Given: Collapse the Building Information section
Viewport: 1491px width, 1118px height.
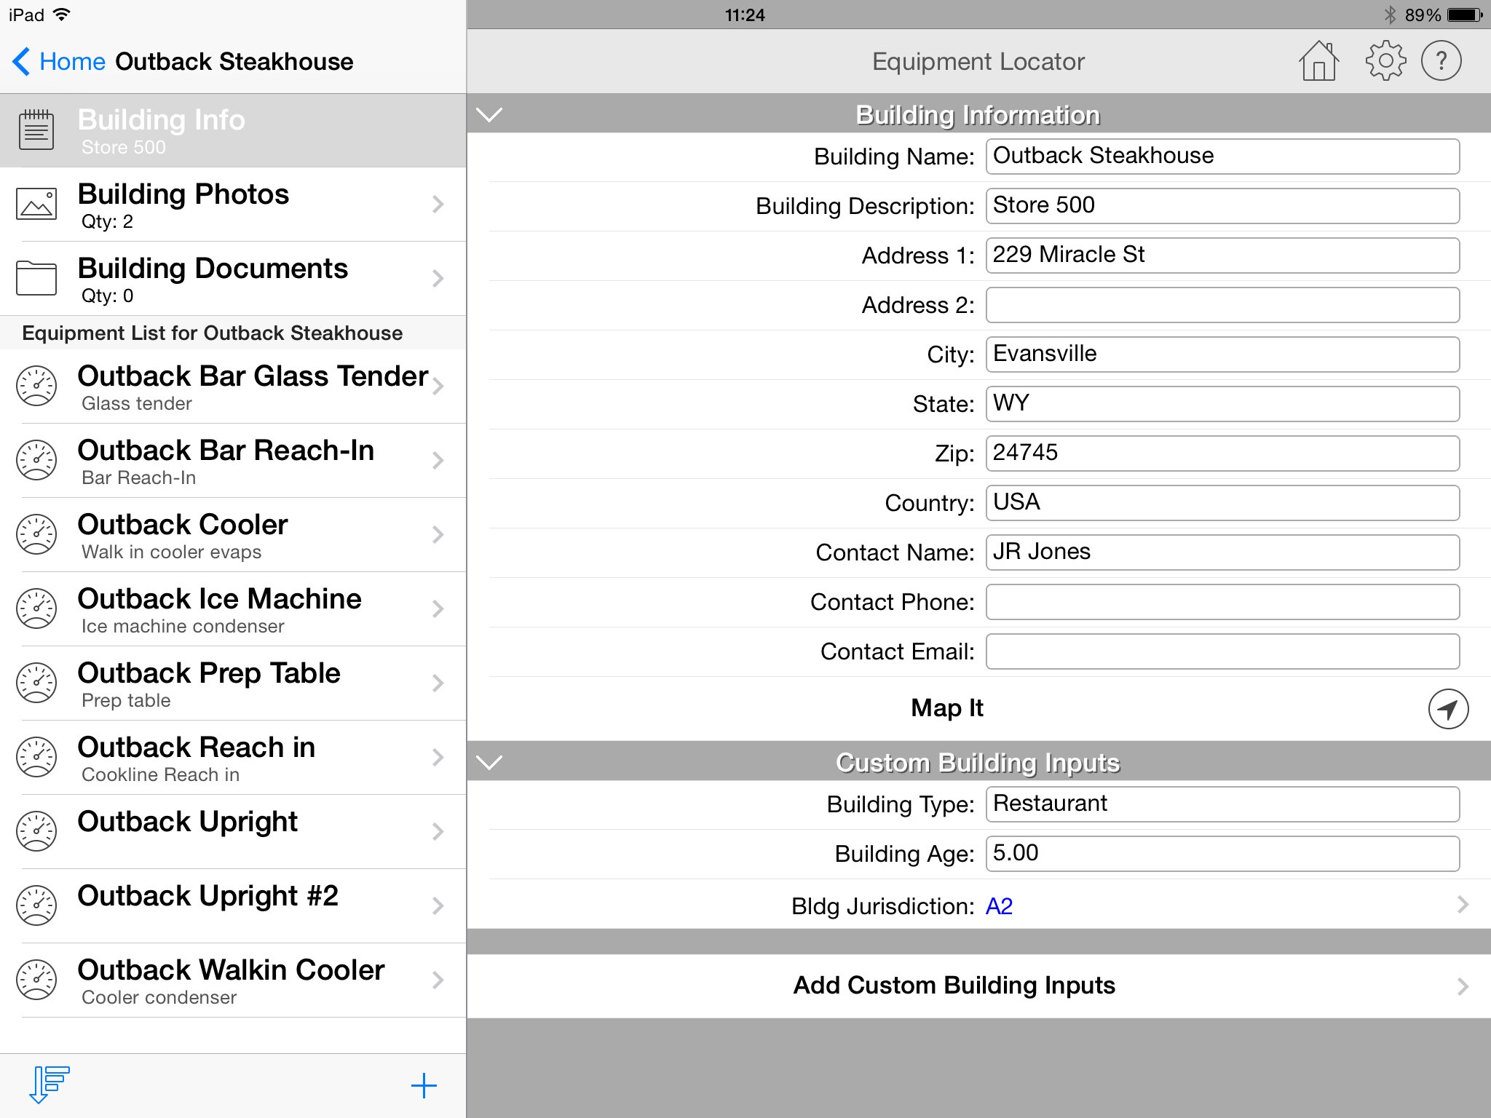Looking at the screenshot, I should click(x=489, y=115).
